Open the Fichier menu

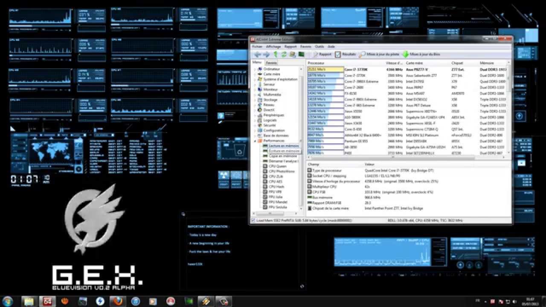(257, 46)
